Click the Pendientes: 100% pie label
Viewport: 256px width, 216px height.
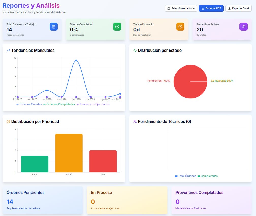point(158,81)
